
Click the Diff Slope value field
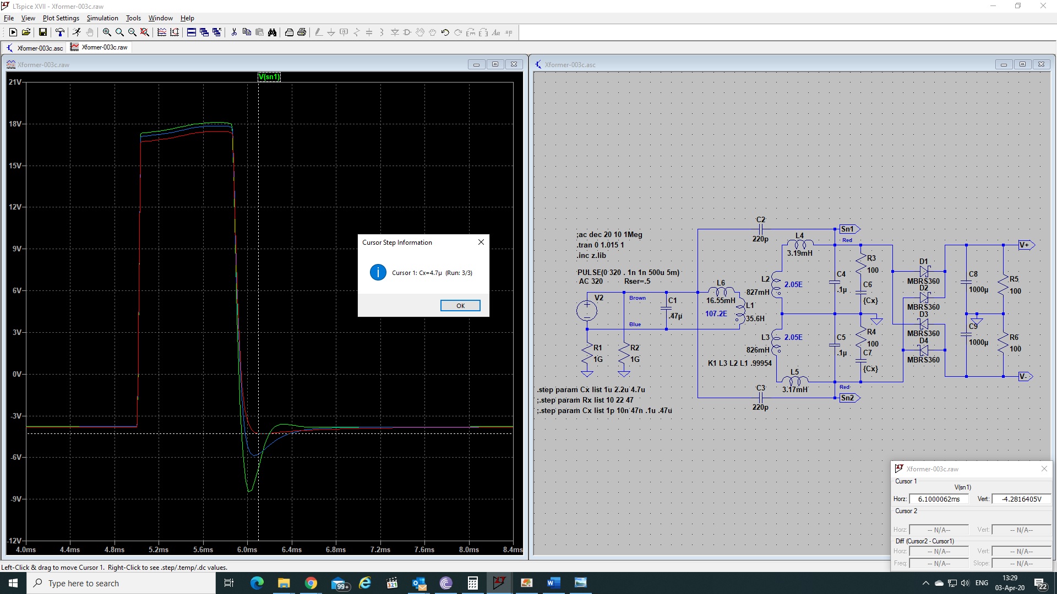click(1021, 563)
